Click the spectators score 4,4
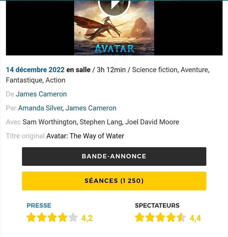This screenshot has height=237, width=228. tap(195, 219)
